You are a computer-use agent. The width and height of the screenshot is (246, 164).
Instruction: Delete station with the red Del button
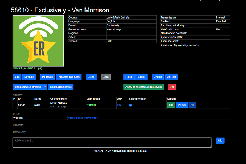click(172, 87)
